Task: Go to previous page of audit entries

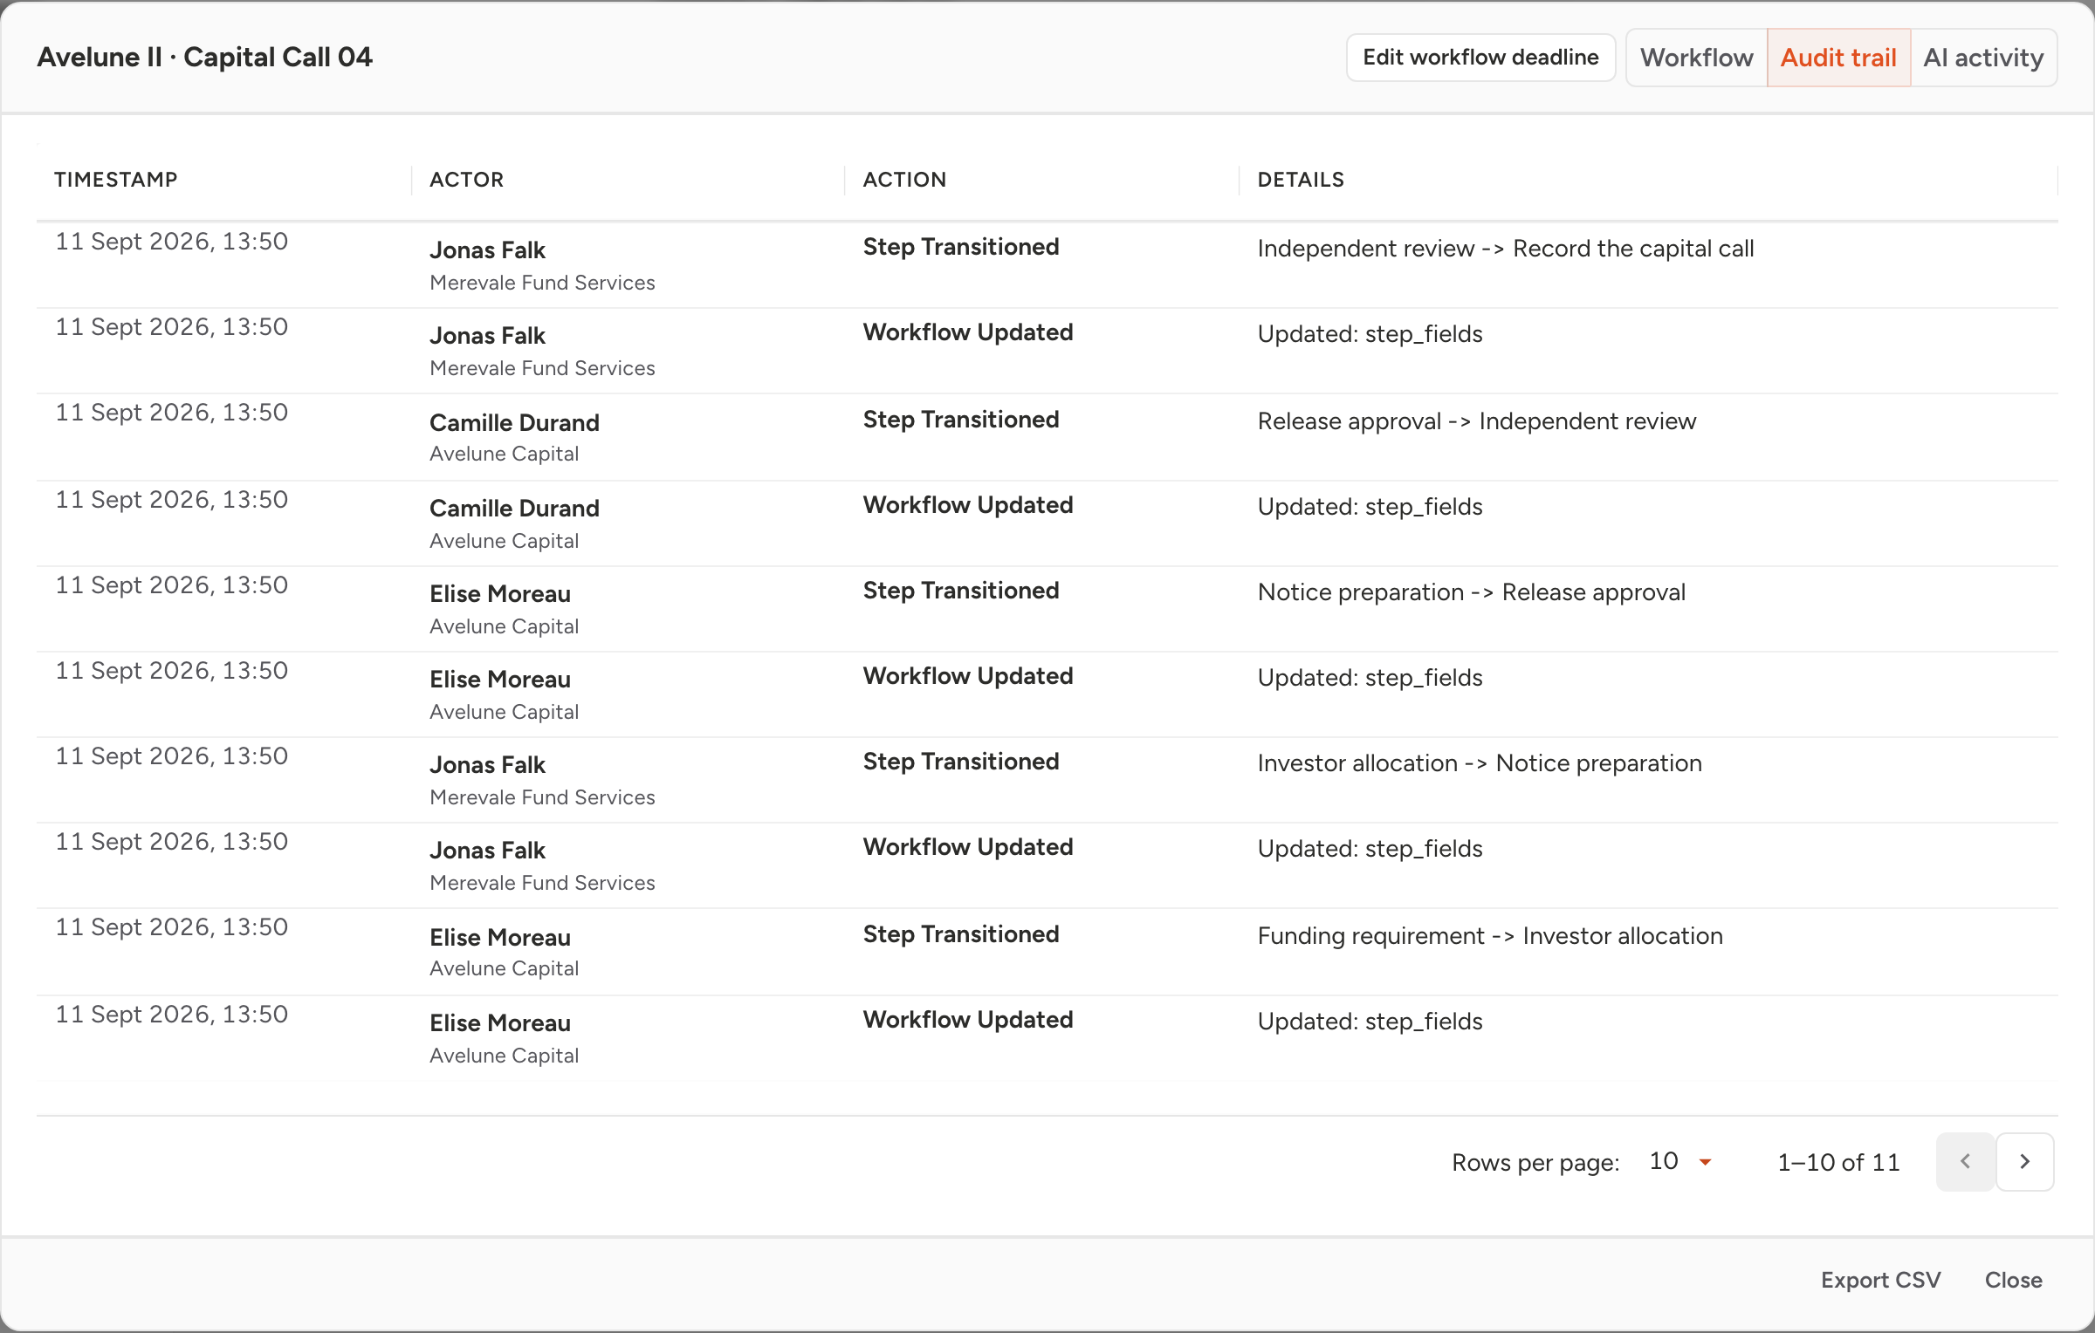Action: (1965, 1161)
